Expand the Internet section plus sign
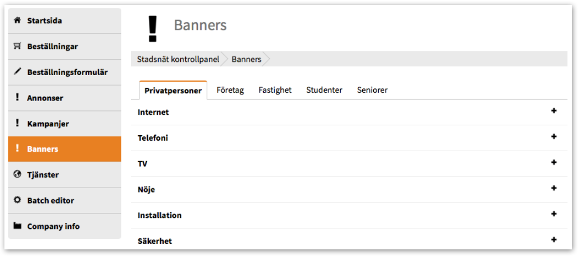Viewport: 579px width, 256px height. pyautogui.click(x=554, y=111)
